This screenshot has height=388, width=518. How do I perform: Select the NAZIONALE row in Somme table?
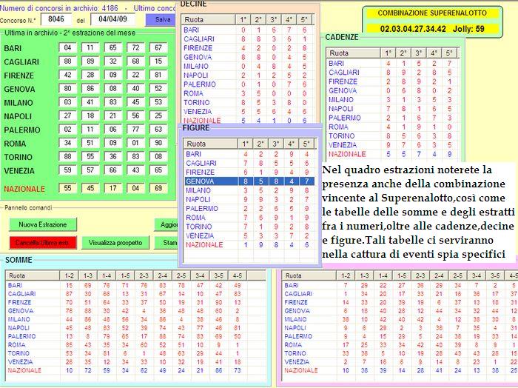coord(135,370)
